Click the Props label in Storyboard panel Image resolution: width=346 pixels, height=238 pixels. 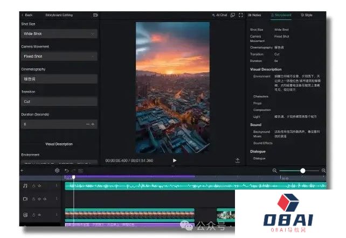pyautogui.click(x=257, y=103)
